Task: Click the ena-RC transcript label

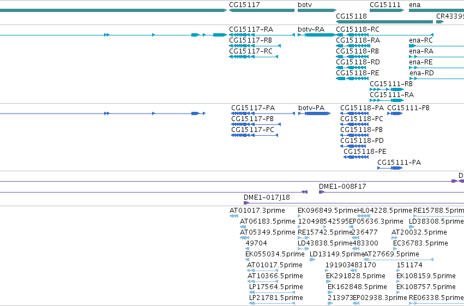Action: point(421,40)
